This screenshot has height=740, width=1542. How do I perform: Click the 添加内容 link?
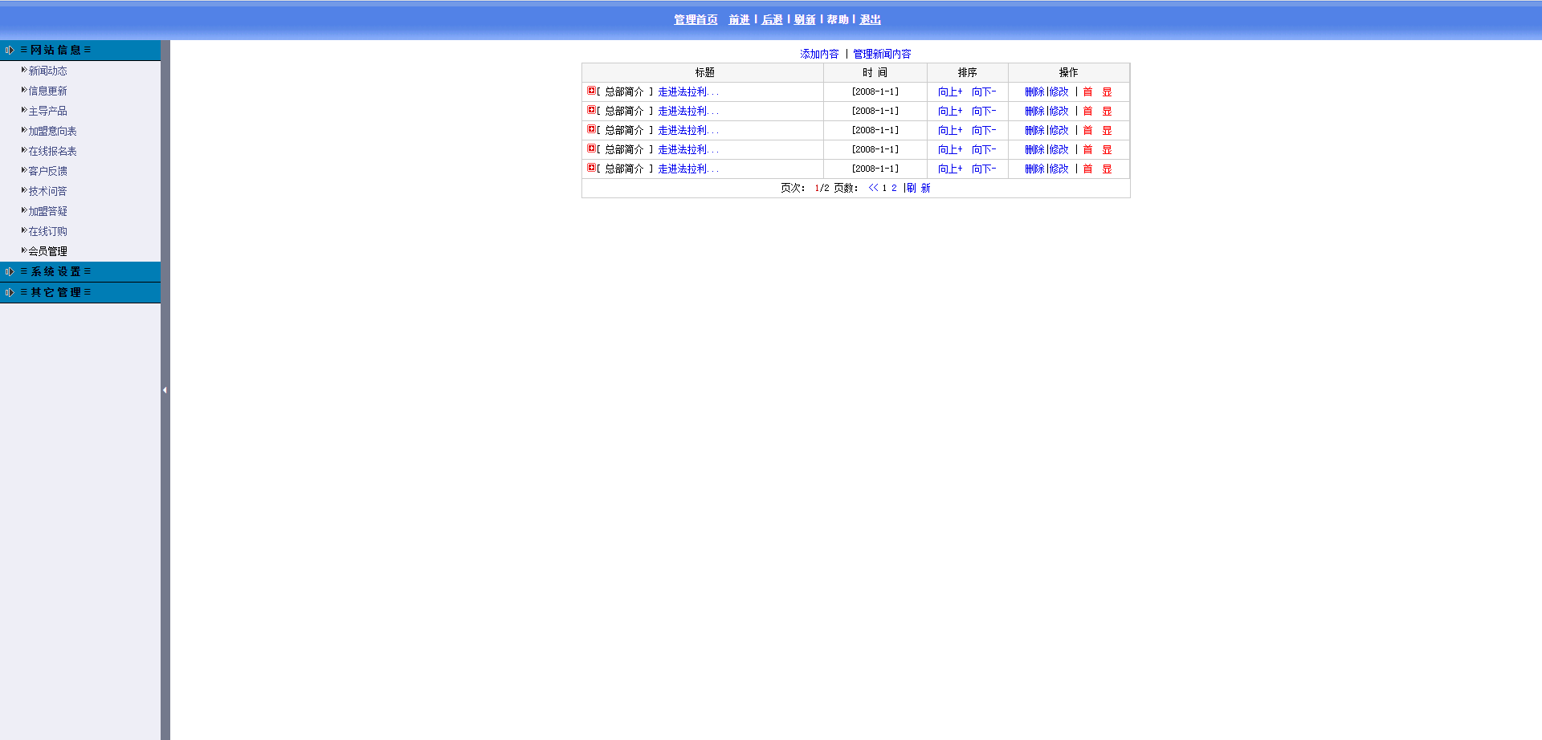(819, 54)
